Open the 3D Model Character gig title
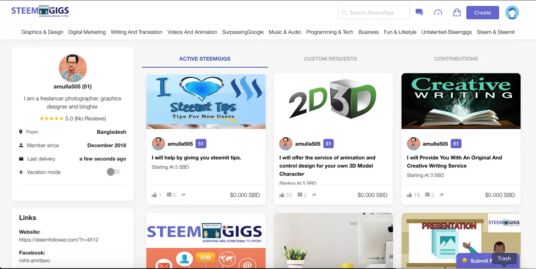The width and height of the screenshot is (536, 269). [x=327, y=166]
